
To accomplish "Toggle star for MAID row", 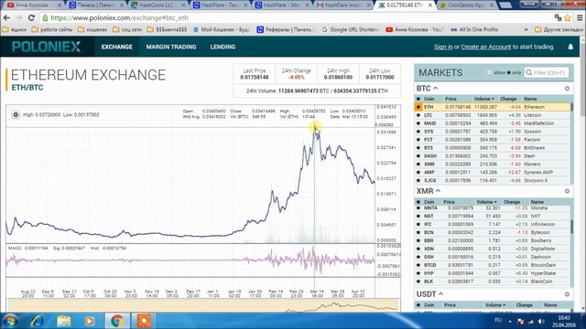I will click(418, 123).
